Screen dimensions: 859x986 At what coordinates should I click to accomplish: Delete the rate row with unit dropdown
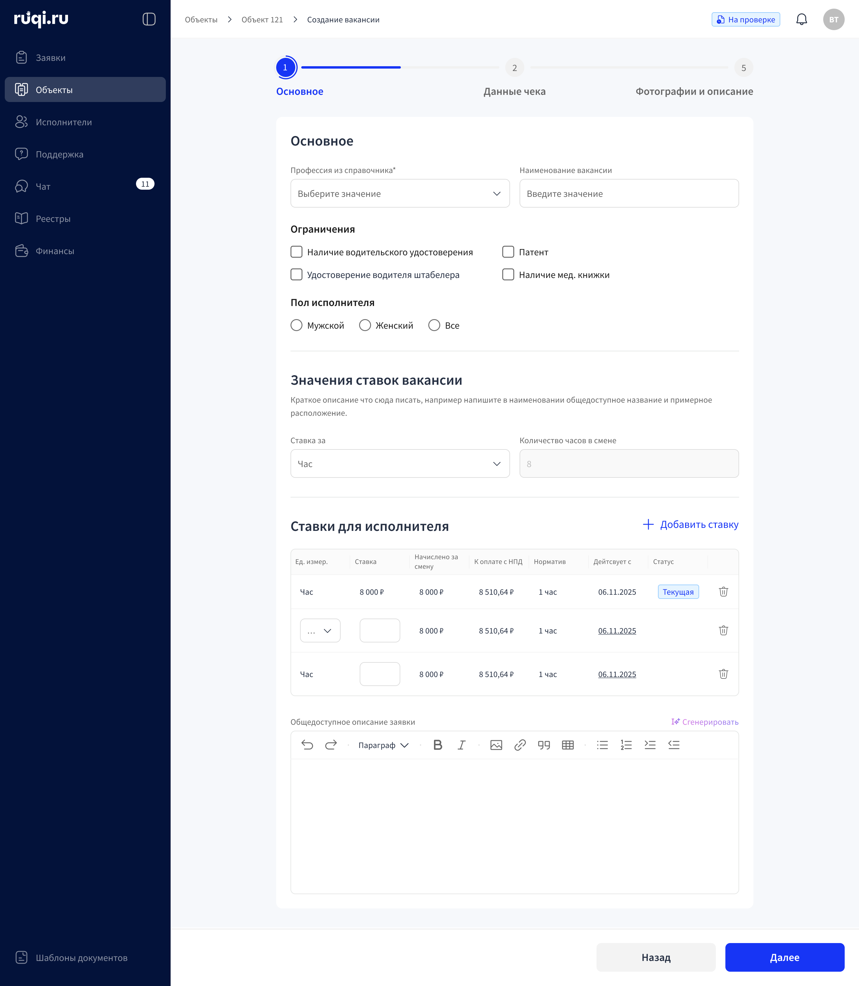coord(723,630)
